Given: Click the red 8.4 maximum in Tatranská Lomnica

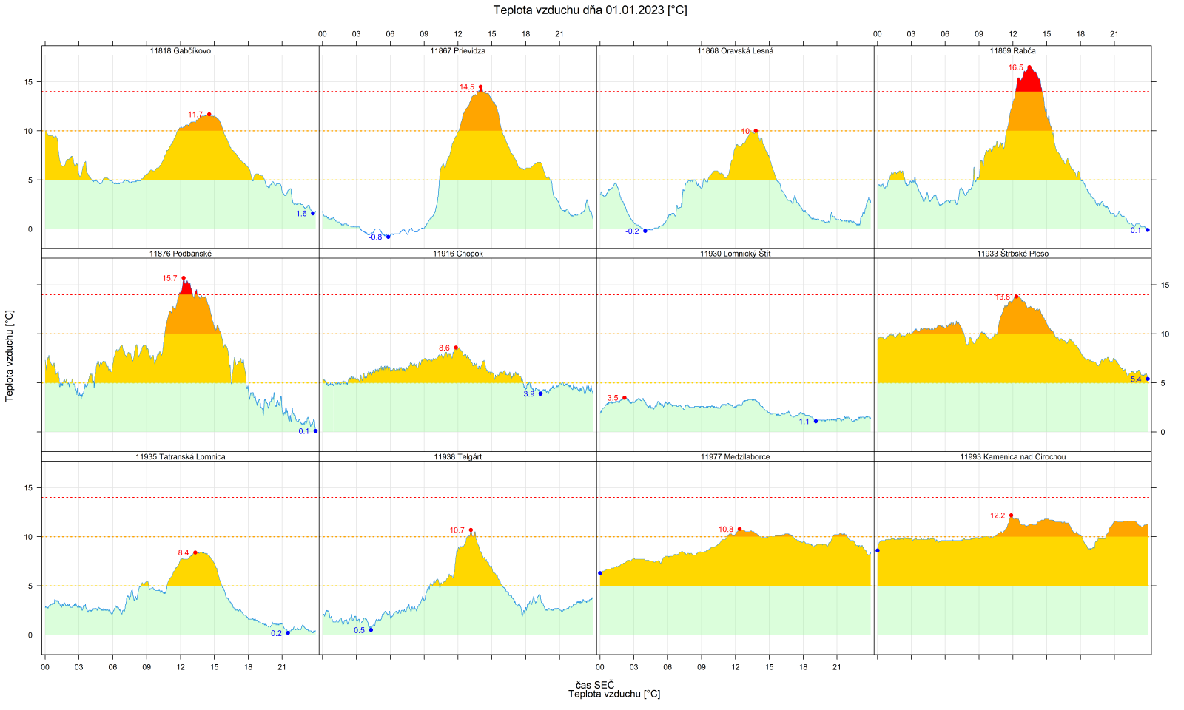Looking at the screenshot, I should click(x=195, y=552).
